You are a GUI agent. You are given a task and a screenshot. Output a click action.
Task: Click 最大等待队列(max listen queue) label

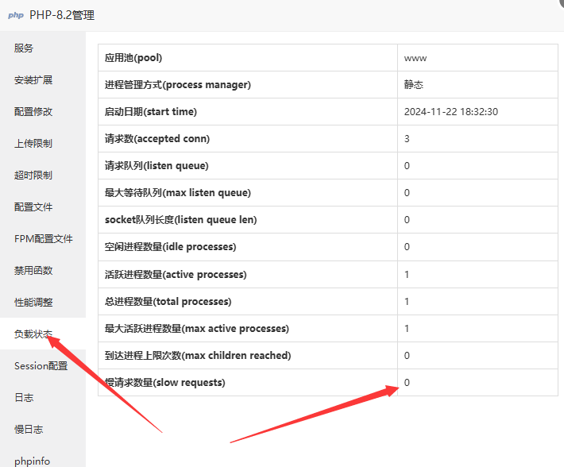pos(178,193)
